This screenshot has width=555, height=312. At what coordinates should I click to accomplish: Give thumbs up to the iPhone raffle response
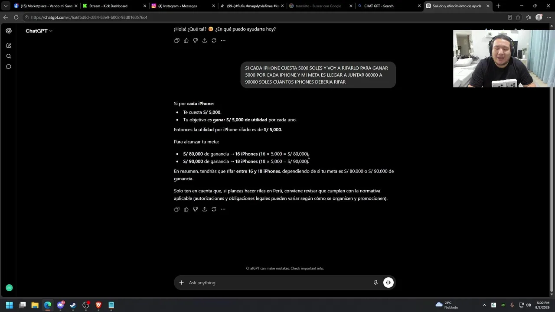[x=186, y=209]
